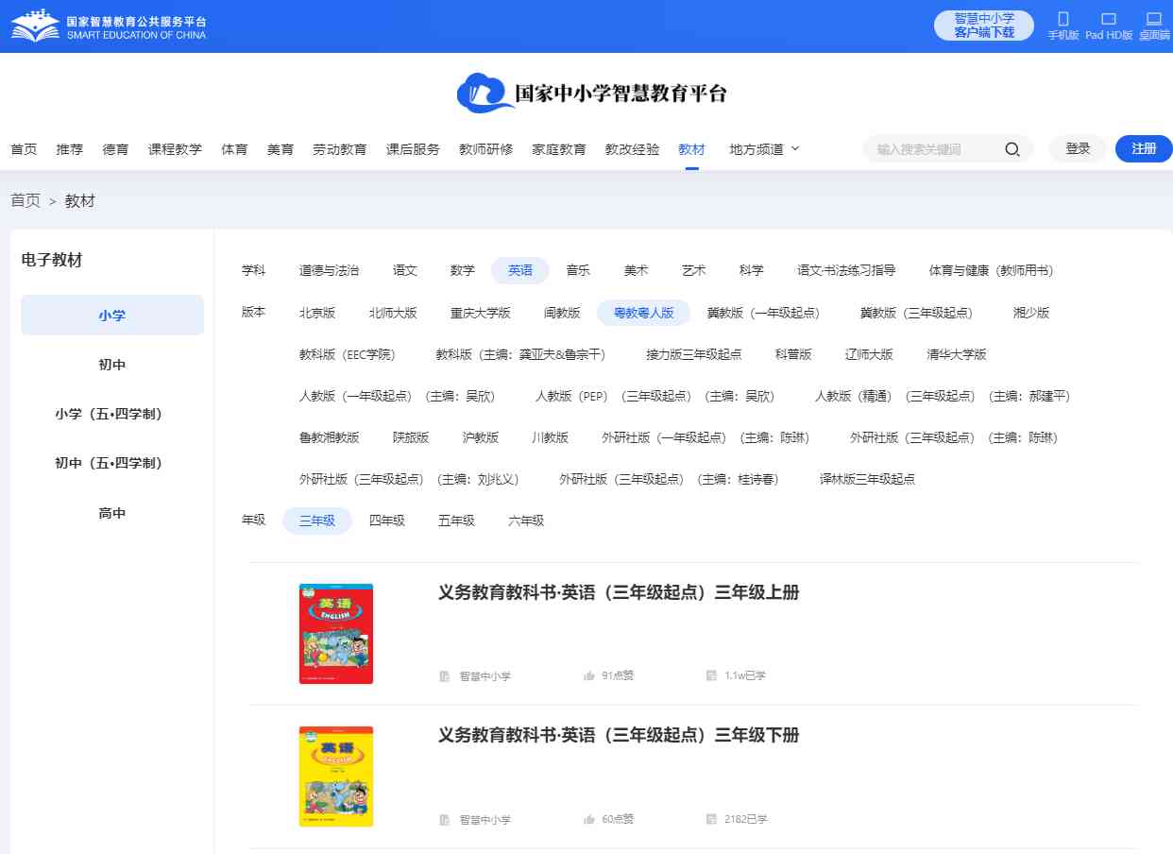Image resolution: width=1173 pixels, height=854 pixels.
Task: Click the 已学 count icon for 三年级上册
Action: pyautogui.click(x=711, y=675)
